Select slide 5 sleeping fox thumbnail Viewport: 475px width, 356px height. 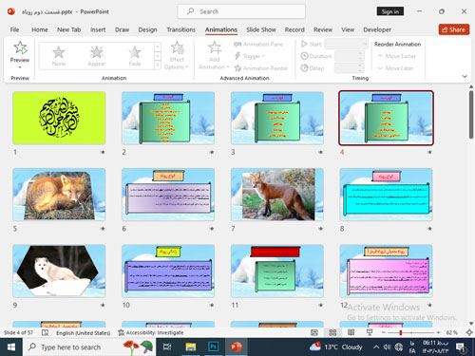pyautogui.click(x=59, y=195)
